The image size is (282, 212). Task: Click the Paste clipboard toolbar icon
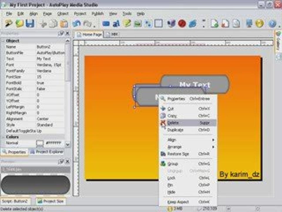pyautogui.click(x=64, y=24)
